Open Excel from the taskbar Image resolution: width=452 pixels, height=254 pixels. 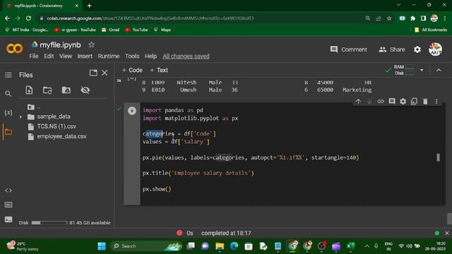pyautogui.click(x=350, y=246)
